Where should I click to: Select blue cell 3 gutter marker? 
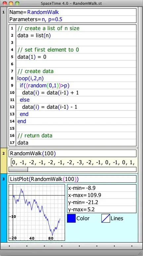pos(4,179)
